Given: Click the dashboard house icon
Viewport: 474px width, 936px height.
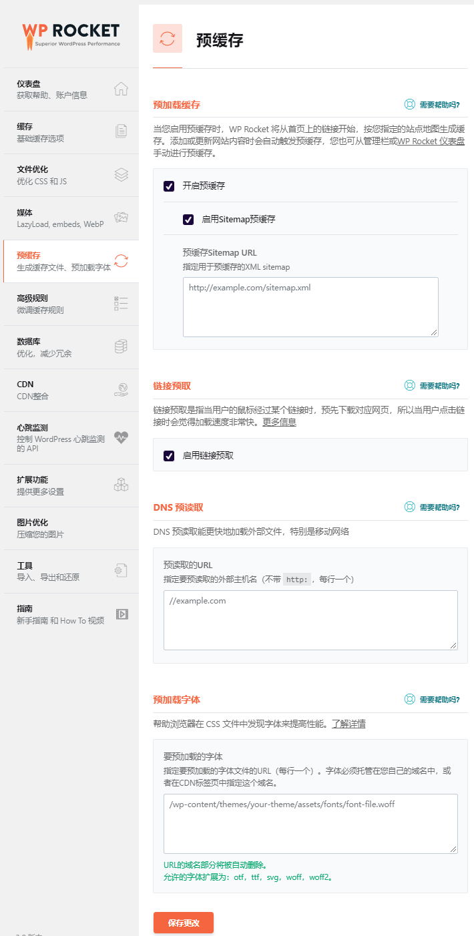Looking at the screenshot, I should (x=121, y=89).
